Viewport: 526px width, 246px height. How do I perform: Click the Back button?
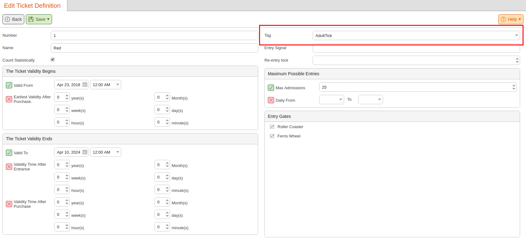(13, 19)
